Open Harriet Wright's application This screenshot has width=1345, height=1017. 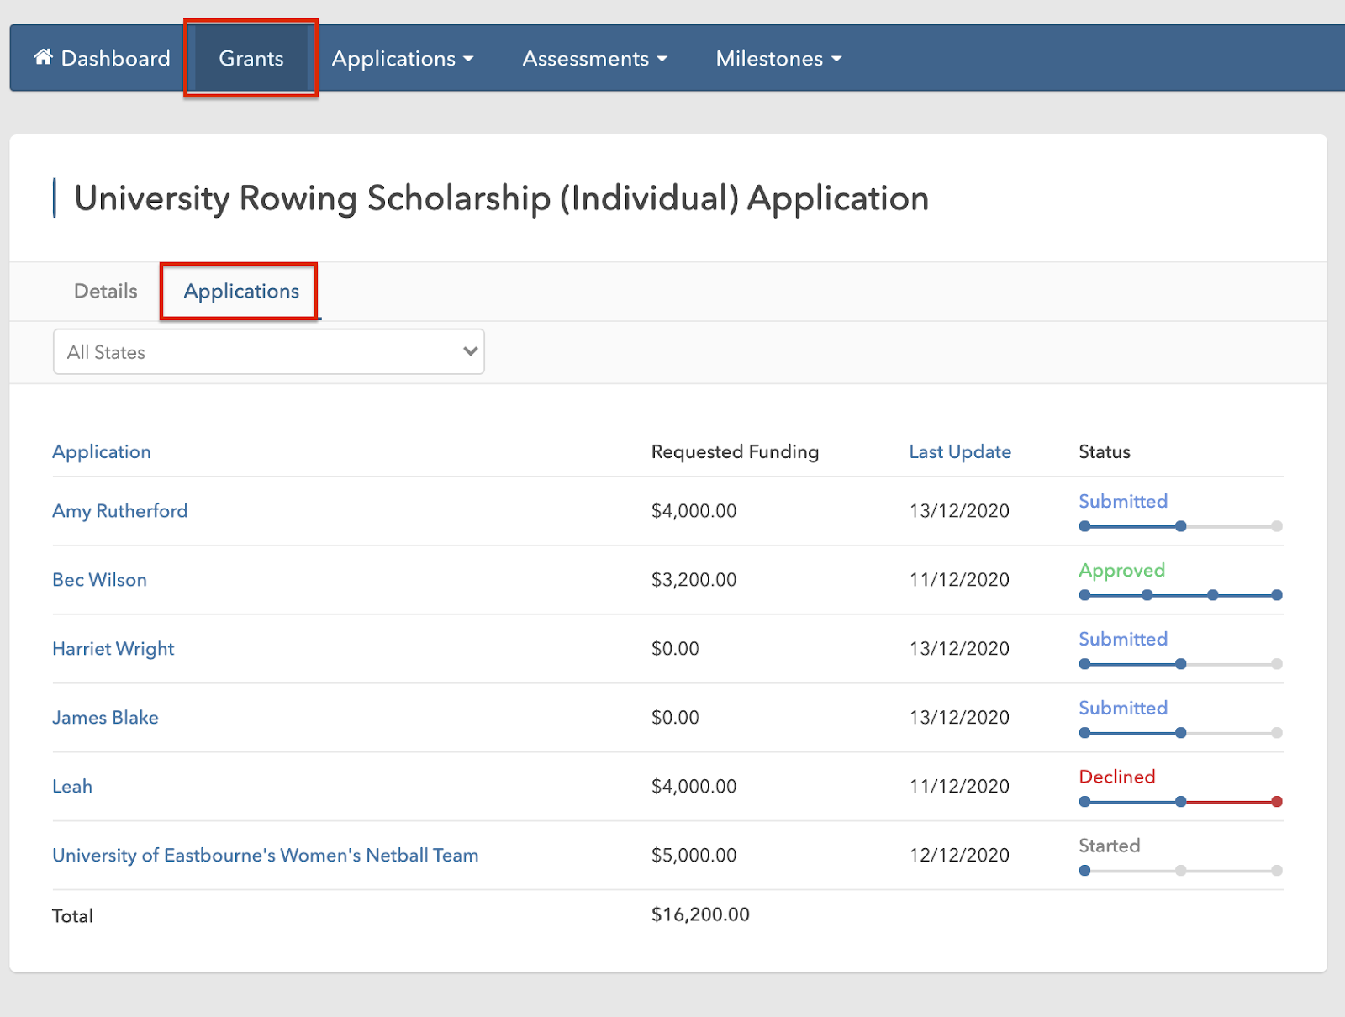(x=113, y=649)
